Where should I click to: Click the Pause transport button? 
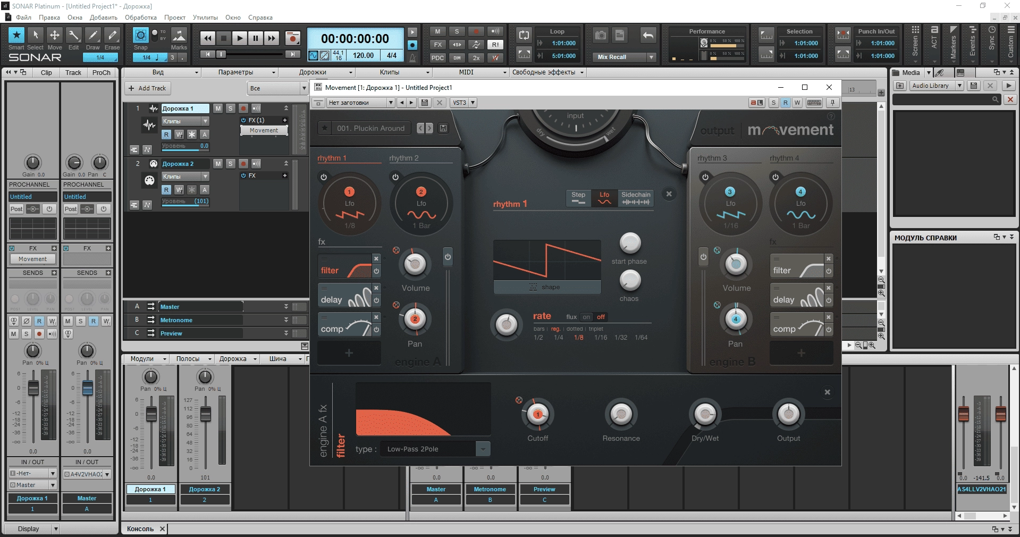256,38
